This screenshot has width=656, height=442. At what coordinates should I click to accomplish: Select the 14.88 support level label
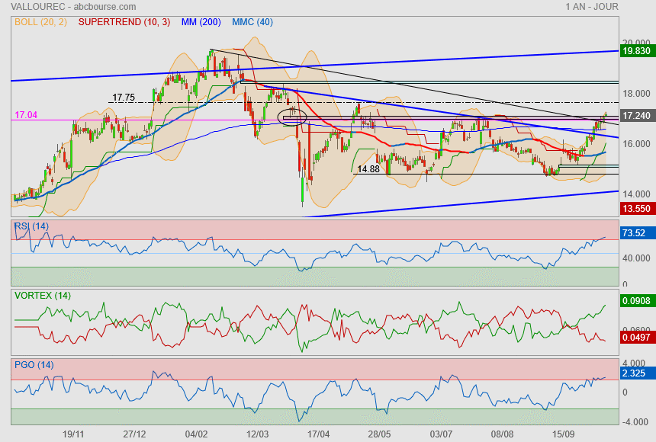click(368, 169)
